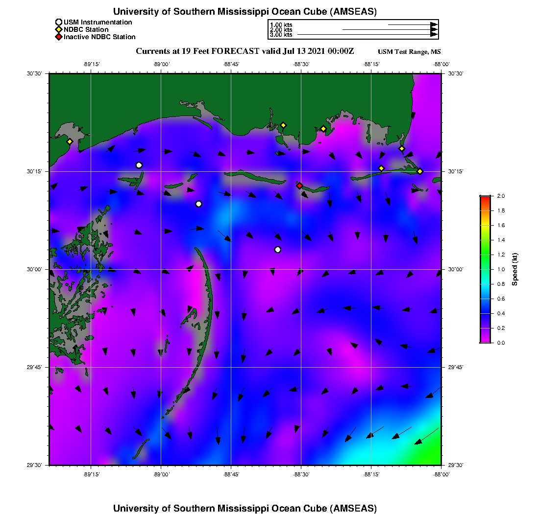Screen dimensions: 539x514
Task: Click the left-side latitude label 30°00'
Action: click(x=34, y=269)
